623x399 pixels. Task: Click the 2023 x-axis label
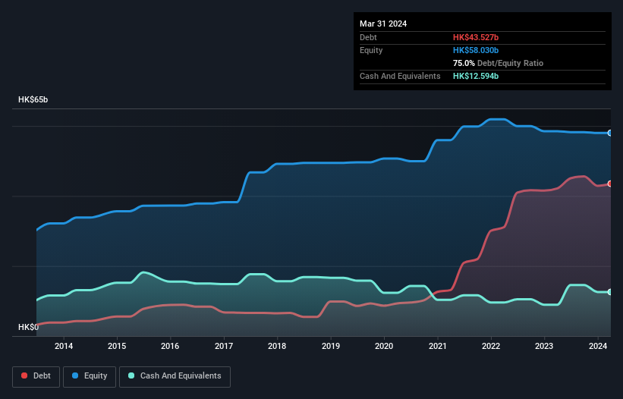[544, 346]
